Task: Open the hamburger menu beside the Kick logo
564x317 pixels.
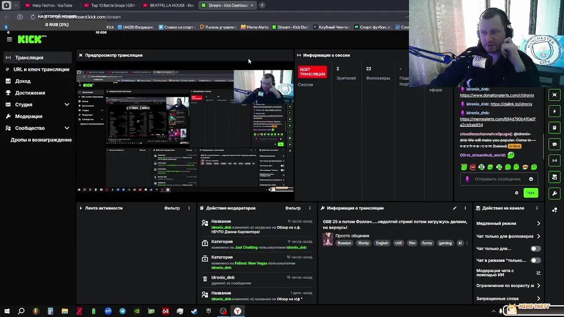Action: pyautogui.click(x=9, y=39)
